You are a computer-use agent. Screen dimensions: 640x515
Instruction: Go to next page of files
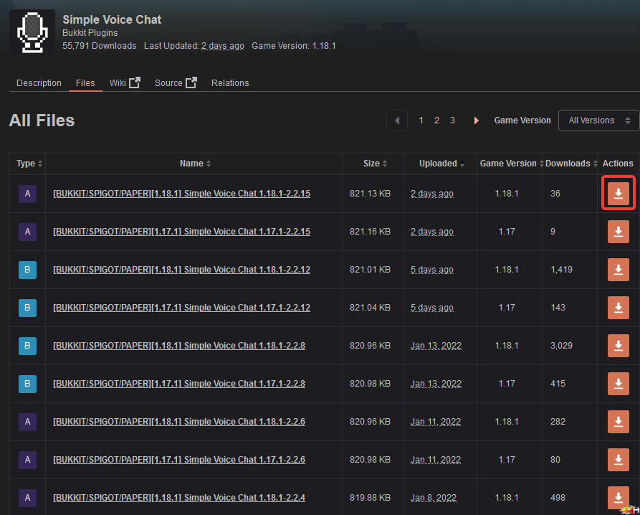click(476, 121)
